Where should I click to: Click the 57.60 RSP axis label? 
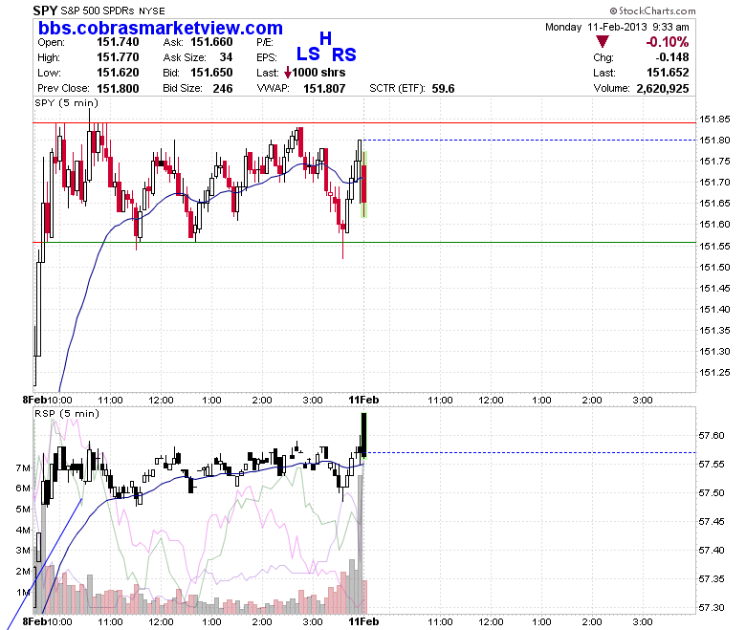coord(712,436)
